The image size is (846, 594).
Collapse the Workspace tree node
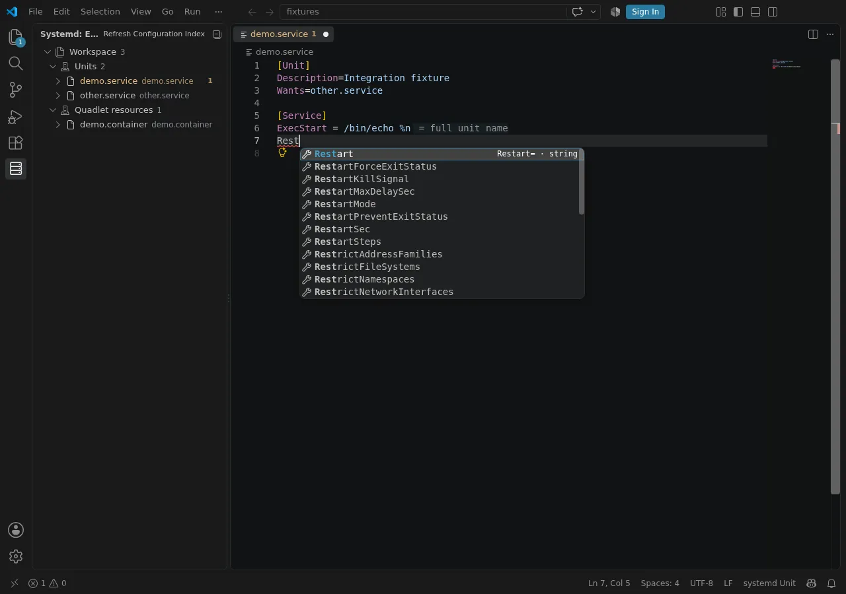(48, 51)
